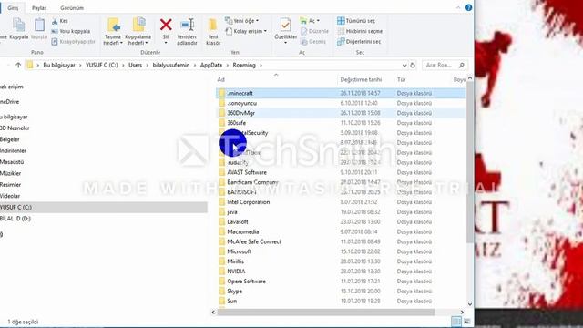Click Diğerlerini seç (invert selection)
The image size is (583, 328).
(358, 42)
